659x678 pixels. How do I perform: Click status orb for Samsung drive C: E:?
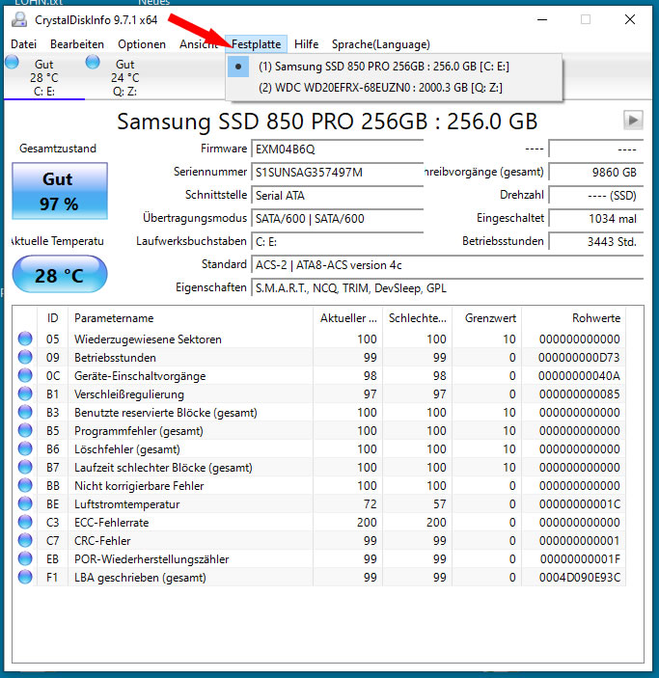pos(13,64)
